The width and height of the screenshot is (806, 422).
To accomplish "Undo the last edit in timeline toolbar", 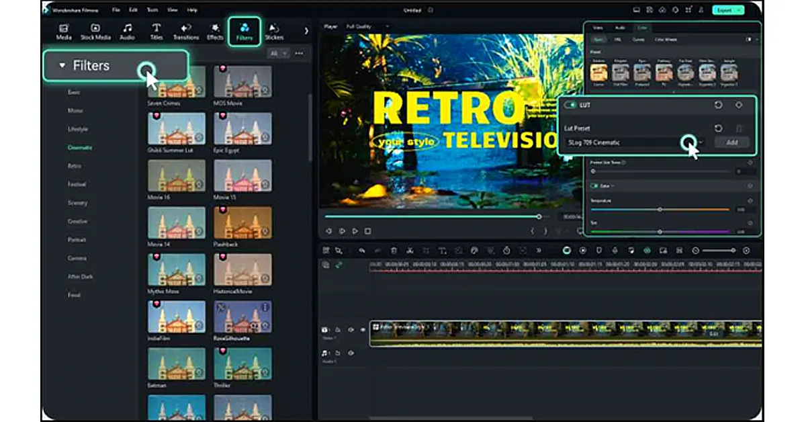I will coord(361,250).
